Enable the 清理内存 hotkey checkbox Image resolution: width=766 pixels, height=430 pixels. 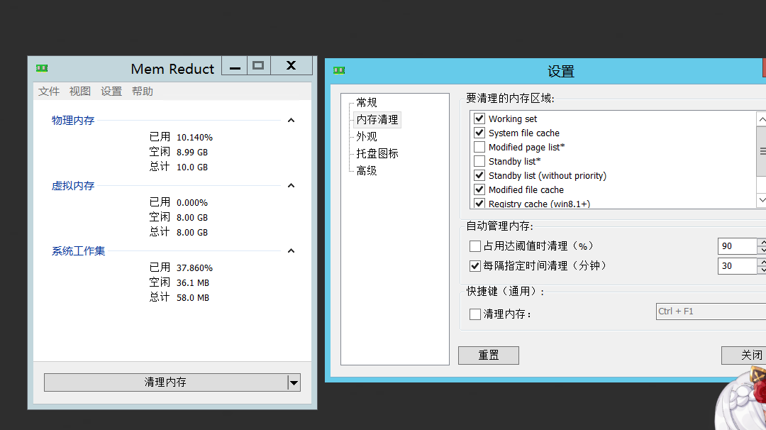(474, 314)
